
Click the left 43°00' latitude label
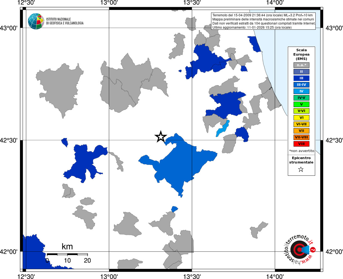tap(9, 28)
